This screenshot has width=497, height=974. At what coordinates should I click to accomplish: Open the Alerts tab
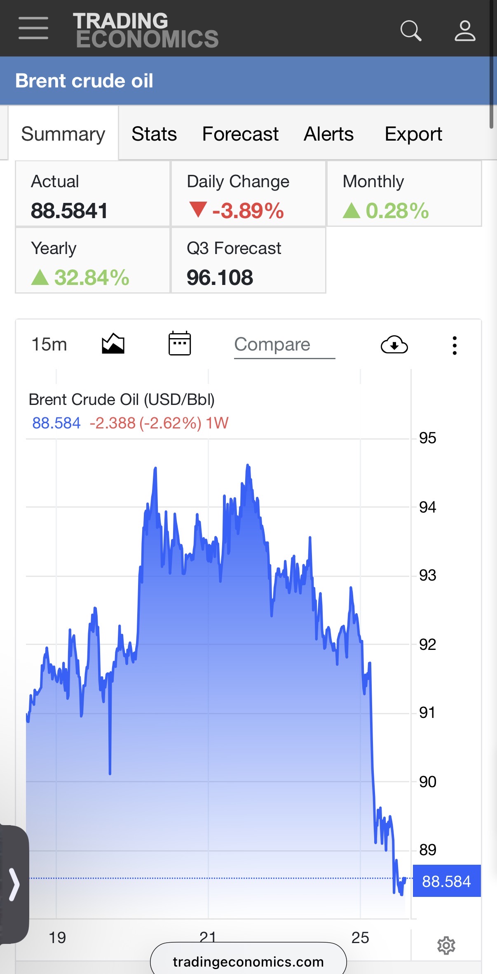coord(328,134)
